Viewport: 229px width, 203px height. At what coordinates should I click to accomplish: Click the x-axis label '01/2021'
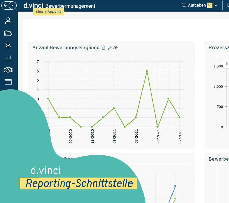click(114, 136)
